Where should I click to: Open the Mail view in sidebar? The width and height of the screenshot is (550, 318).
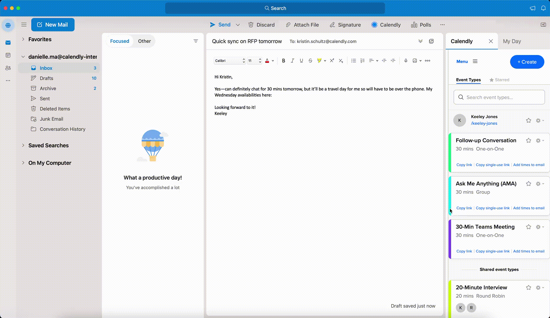pyautogui.click(x=8, y=43)
